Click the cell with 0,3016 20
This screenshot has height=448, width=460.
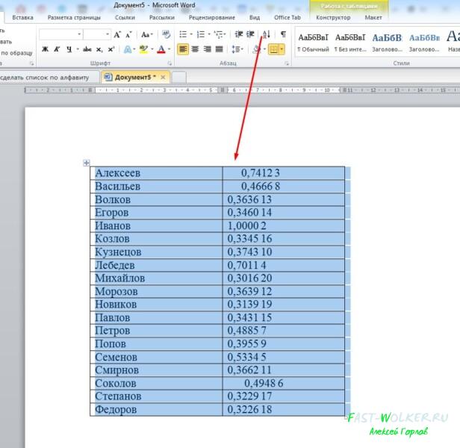284,278
